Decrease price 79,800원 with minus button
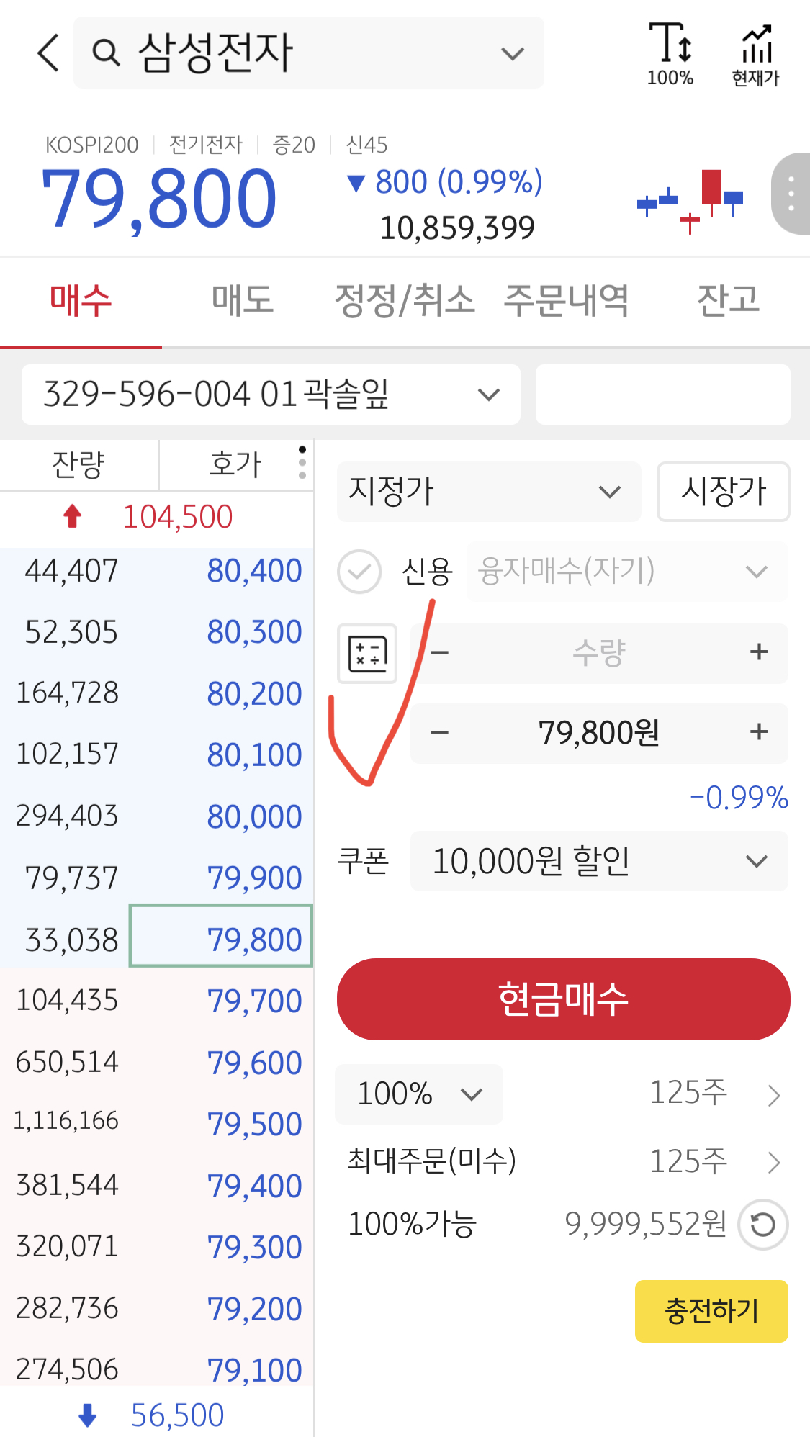 [439, 733]
